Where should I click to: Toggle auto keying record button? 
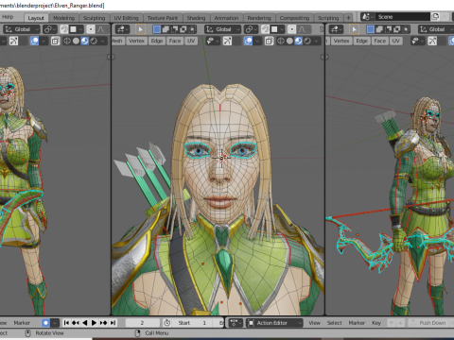(x=45, y=323)
